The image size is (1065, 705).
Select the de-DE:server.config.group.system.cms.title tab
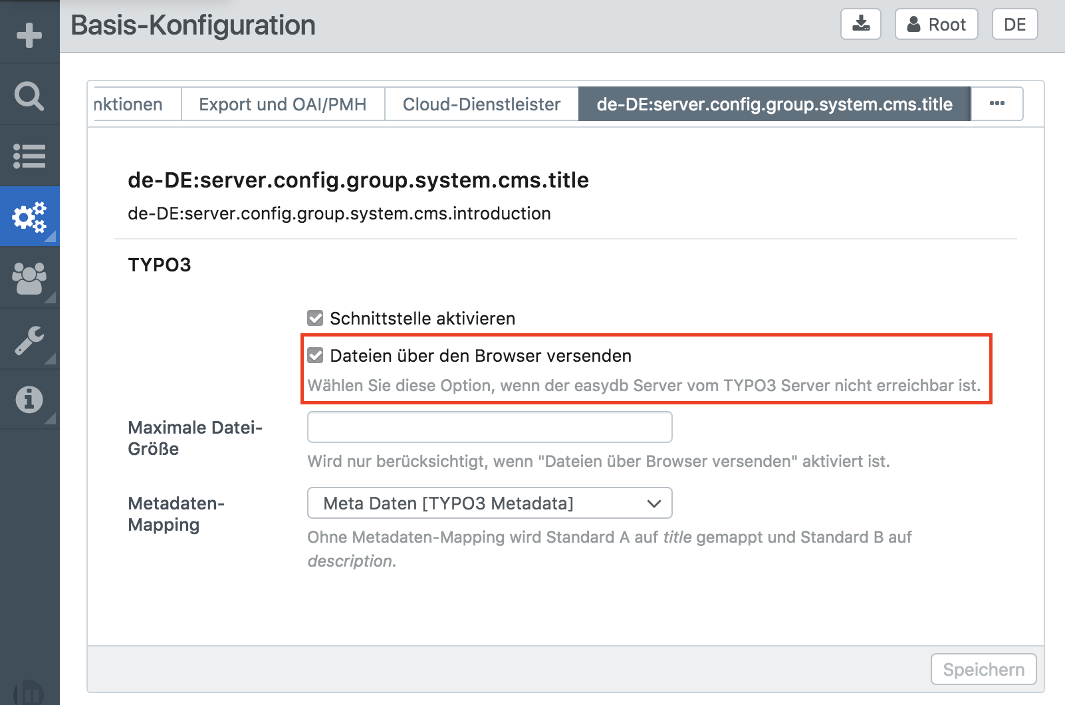[774, 104]
